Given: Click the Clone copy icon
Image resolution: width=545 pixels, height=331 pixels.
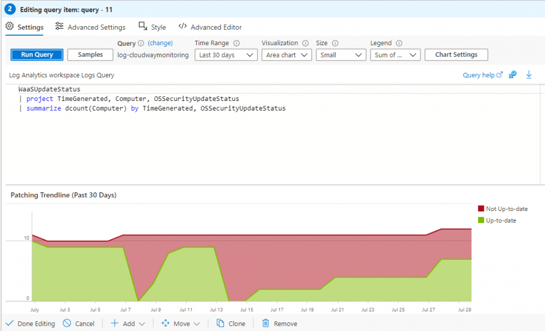Looking at the screenshot, I should tap(220, 323).
